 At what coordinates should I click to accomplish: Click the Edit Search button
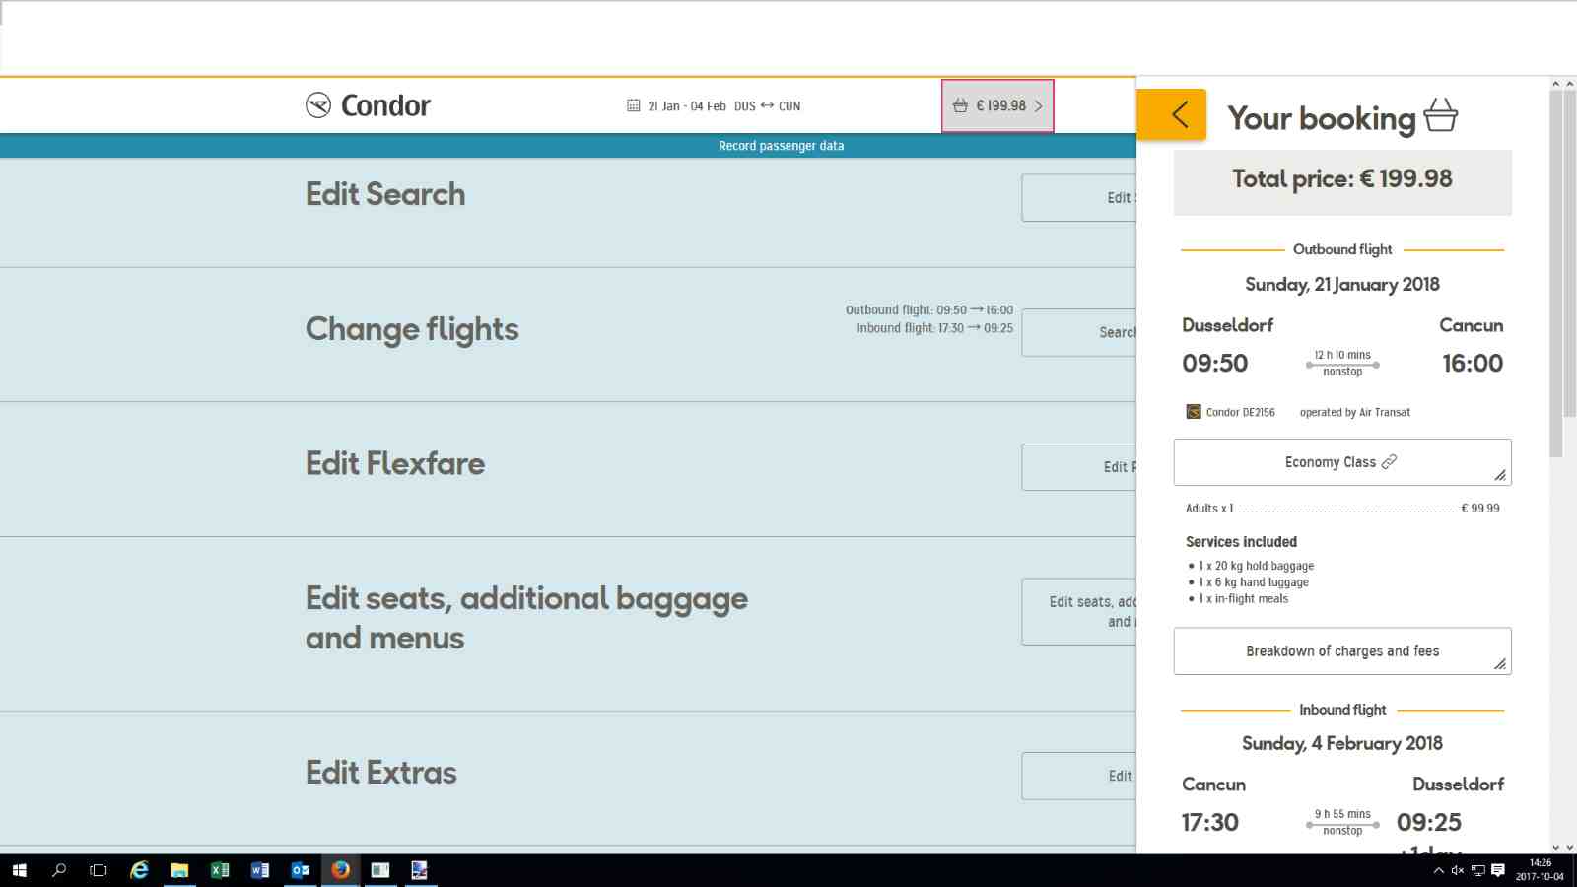pos(1079,198)
